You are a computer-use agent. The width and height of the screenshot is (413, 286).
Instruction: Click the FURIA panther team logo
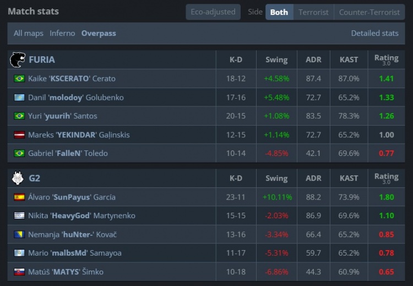pyautogui.click(x=18, y=60)
